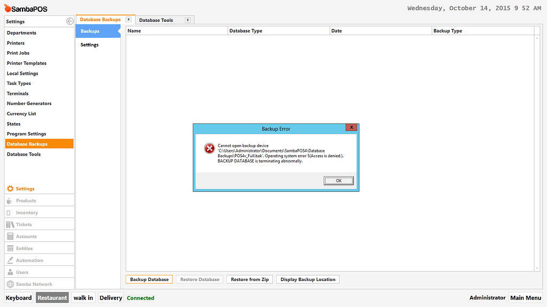Screen dimensions: 547x307
Task: Click the date and time display
Action: 474,8
